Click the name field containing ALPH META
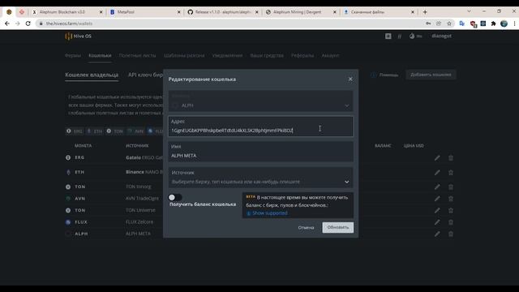This screenshot has width=519, height=292. click(x=260, y=152)
